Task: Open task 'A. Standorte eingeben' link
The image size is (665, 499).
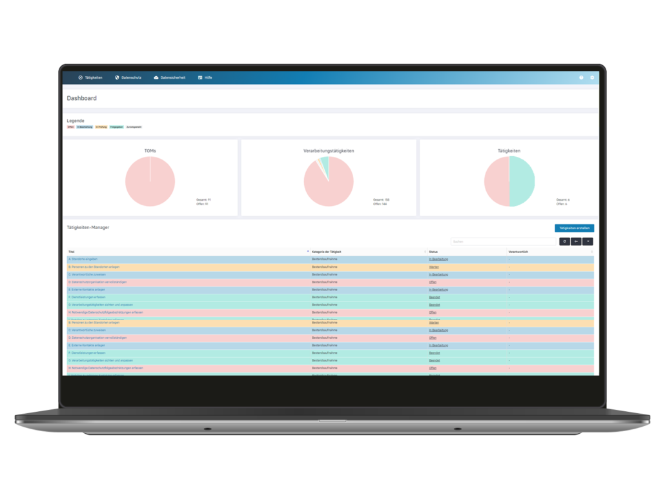Action: click(83, 259)
